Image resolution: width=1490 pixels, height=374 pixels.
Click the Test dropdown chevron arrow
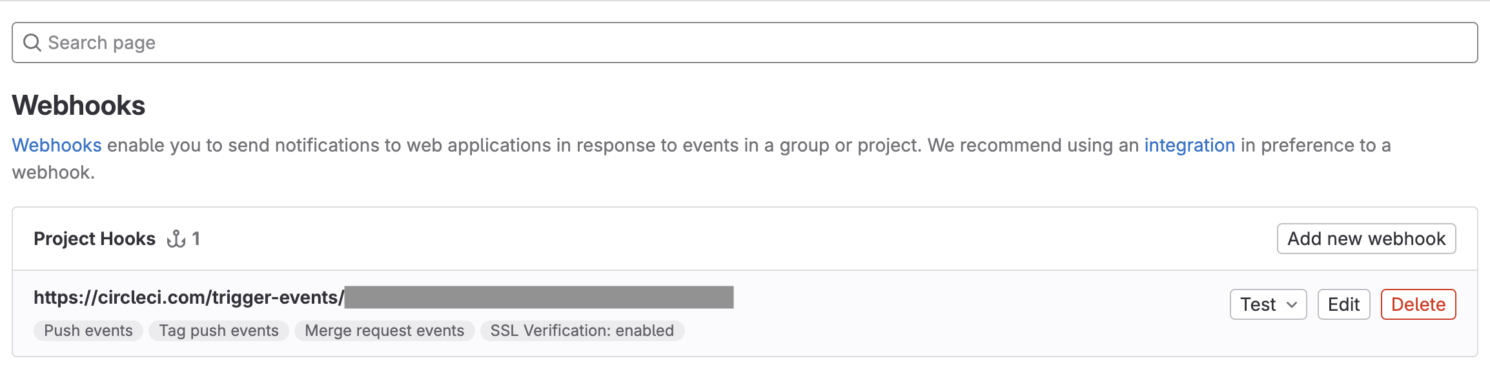coord(1292,304)
